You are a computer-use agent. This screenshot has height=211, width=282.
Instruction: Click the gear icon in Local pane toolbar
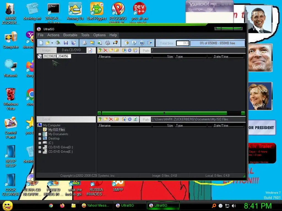pyautogui.click(x=130, y=119)
